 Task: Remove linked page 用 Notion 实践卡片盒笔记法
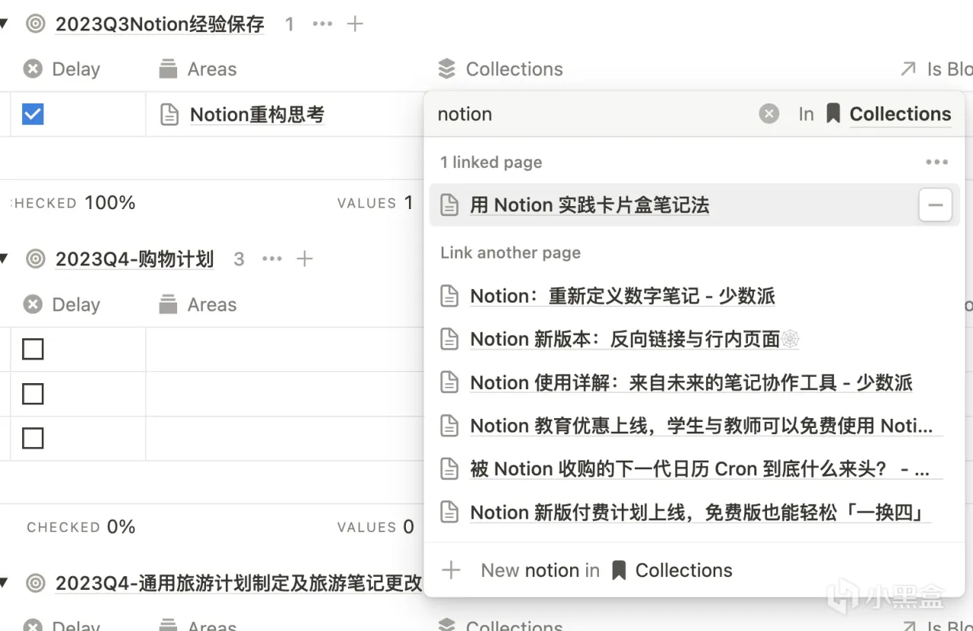click(x=936, y=205)
